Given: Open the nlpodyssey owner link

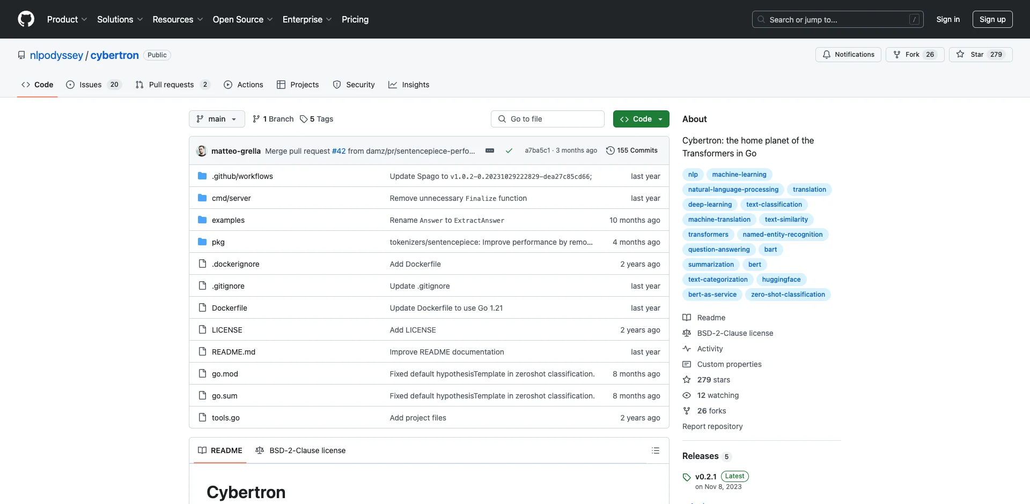Looking at the screenshot, I should click(56, 55).
